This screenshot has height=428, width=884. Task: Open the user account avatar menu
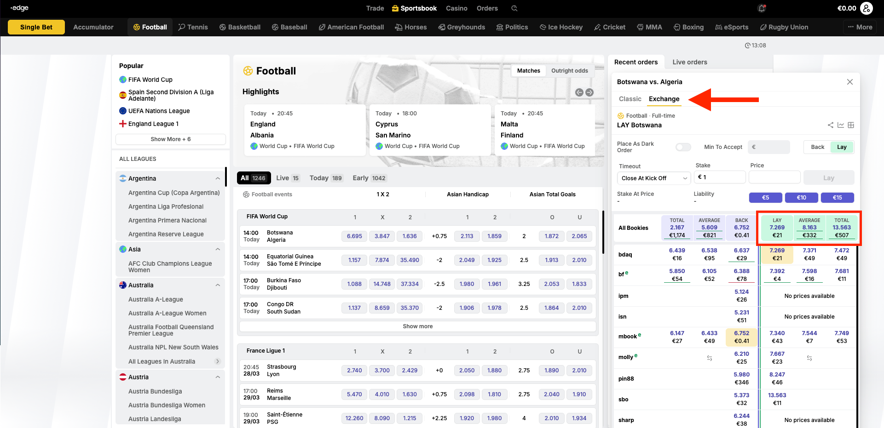point(867,8)
